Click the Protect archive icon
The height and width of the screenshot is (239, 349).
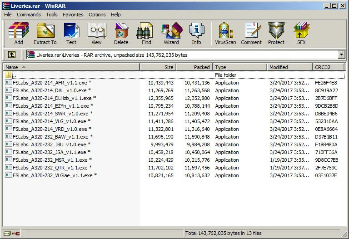(276, 33)
